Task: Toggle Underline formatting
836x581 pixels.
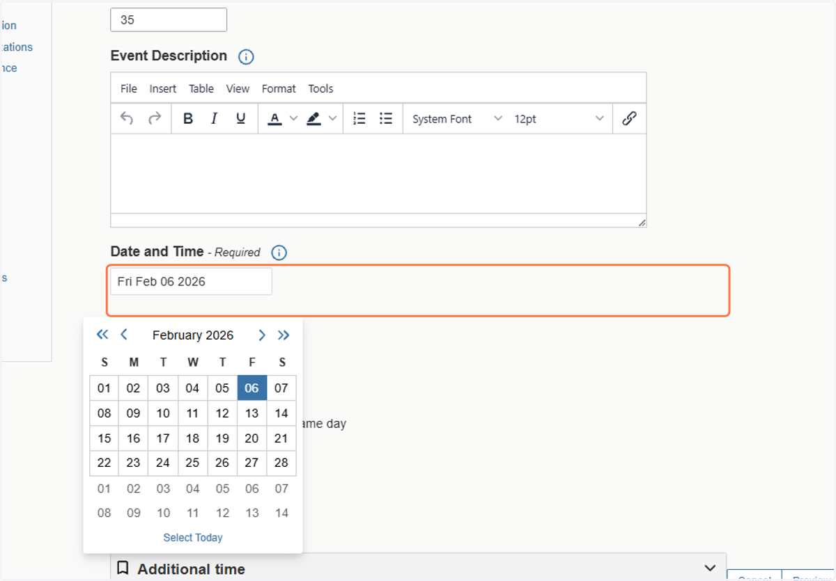Action: (240, 118)
